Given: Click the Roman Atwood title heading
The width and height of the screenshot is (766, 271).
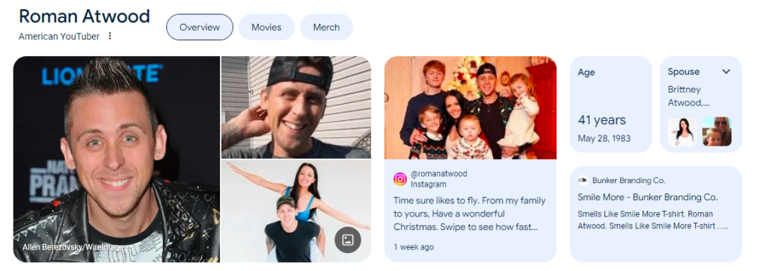Looking at the screenshot, I should [84, 16].
